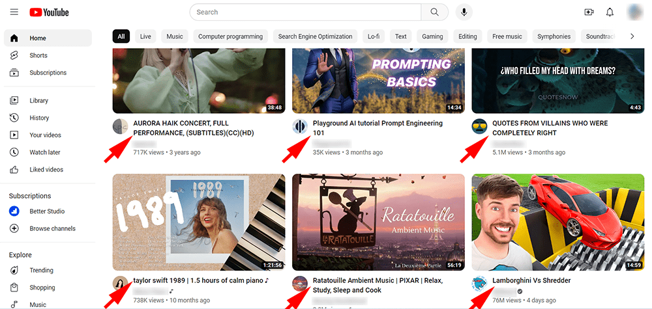
Task: Open Ratatouille Ambient Music video title
Action: (x=378, y=286)
